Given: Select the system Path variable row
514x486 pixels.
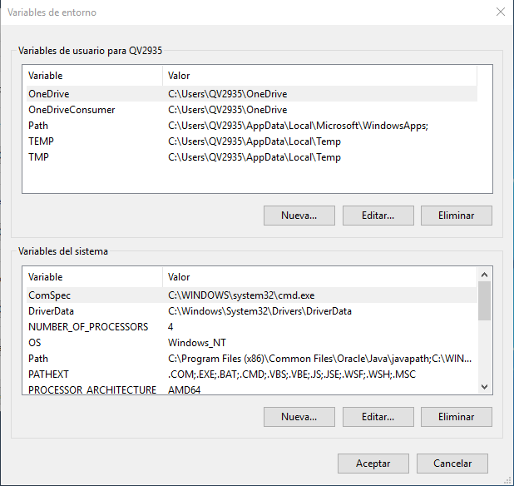Looking at the screenshot, I should [38, 359].
